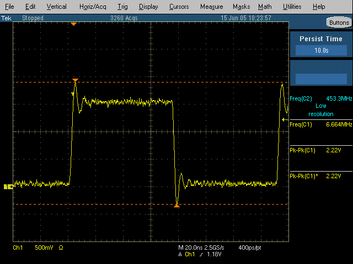Open the Cursors menu
Image resolution: width=353 pixels, height=264 pixels.
tap(179, 7)
